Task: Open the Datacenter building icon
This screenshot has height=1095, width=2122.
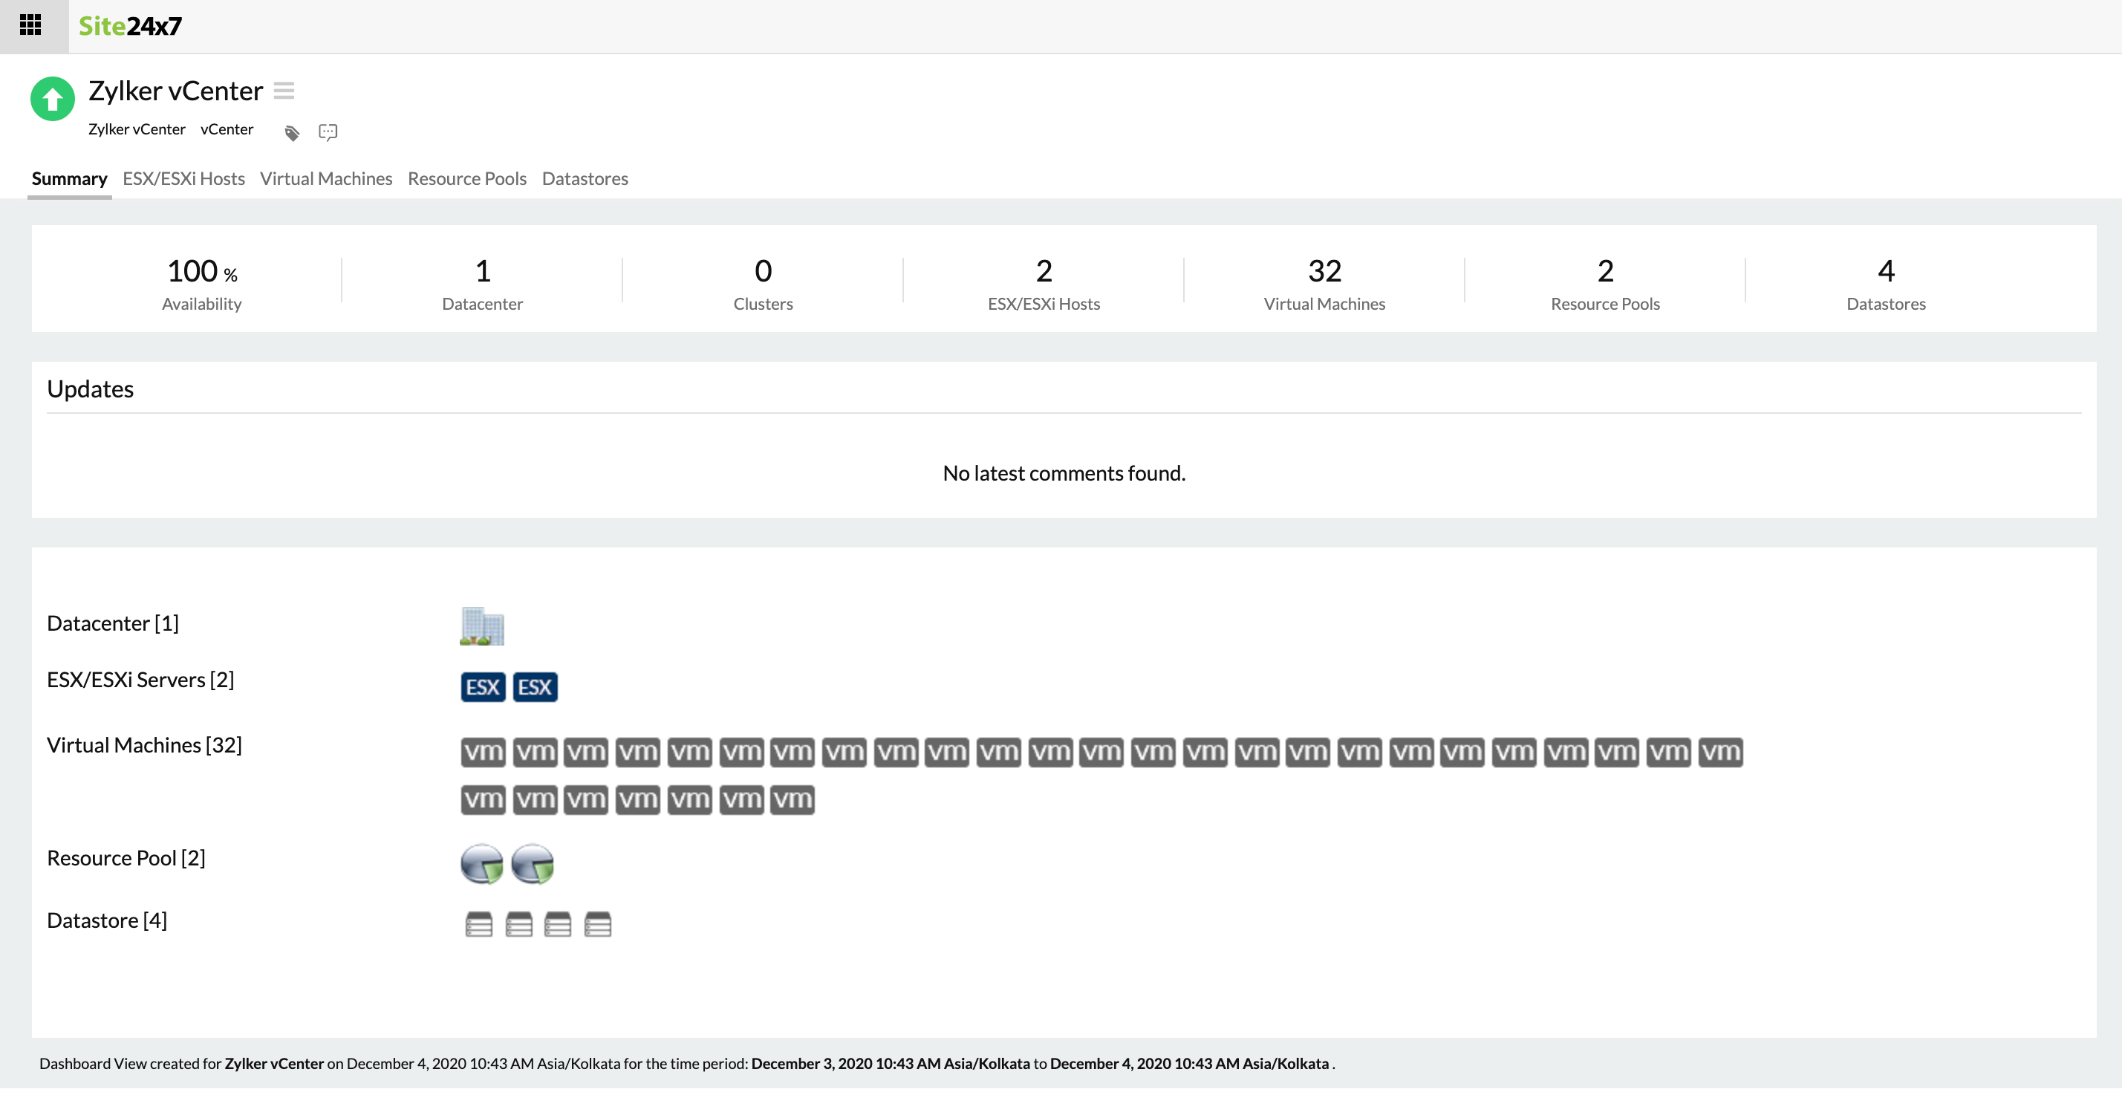Action: [482, 626]
